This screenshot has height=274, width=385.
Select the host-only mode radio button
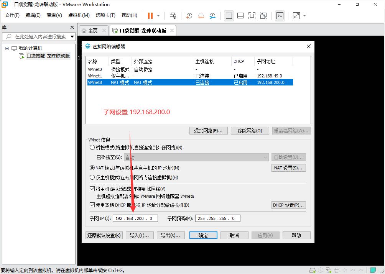click(92, 177)
